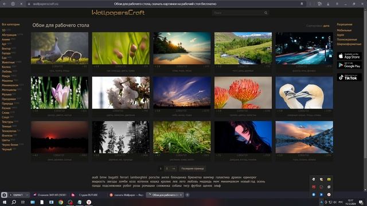
Task: Close the 'Обои для рабочего стола' tab
Action: click(x=181, y=195)
